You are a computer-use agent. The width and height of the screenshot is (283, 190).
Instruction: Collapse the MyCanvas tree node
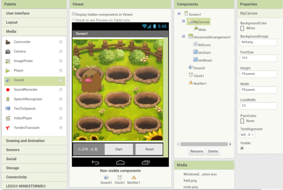coord(184,21)
